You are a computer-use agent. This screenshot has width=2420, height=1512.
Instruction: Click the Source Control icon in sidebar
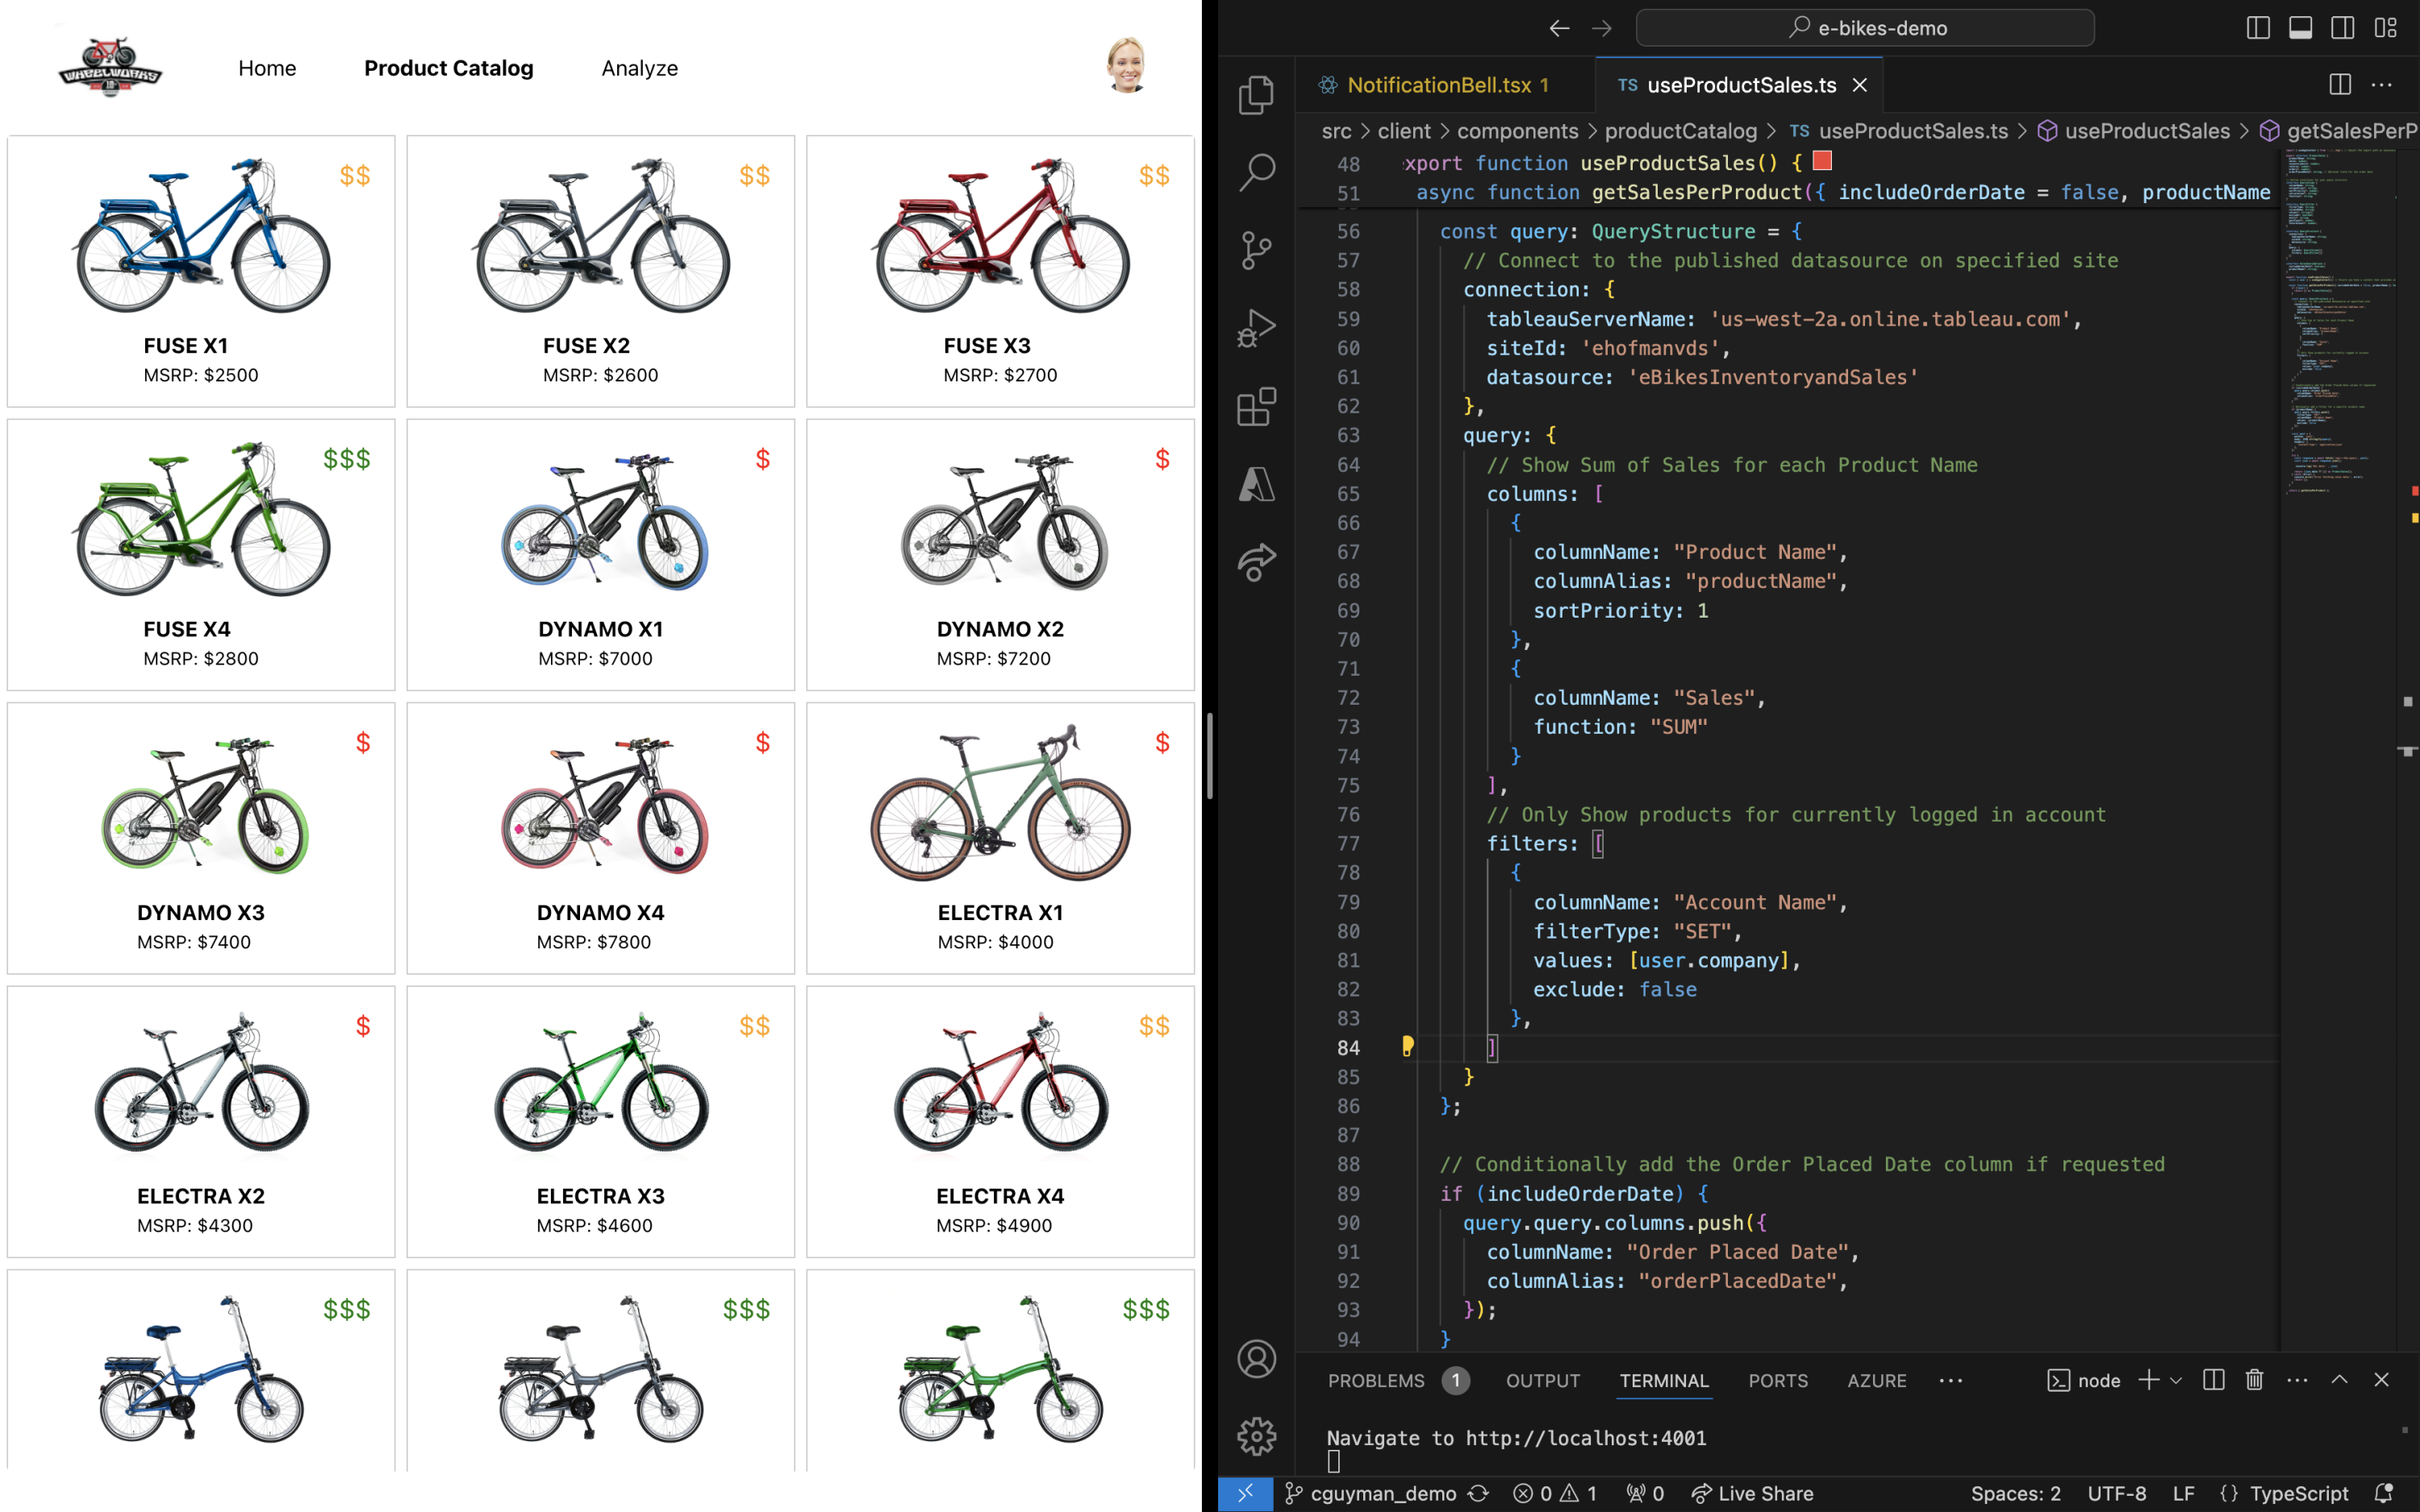[1260, 251]
